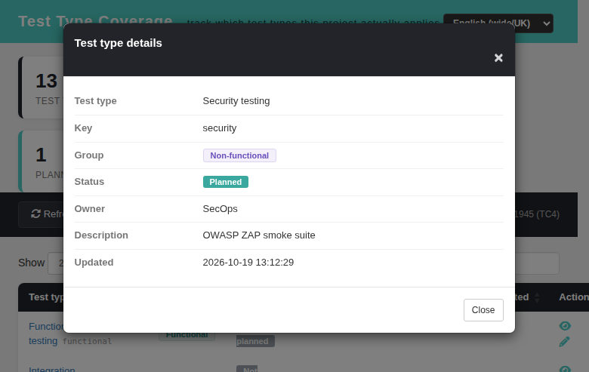
Task: Click the Test type details dialog title
Action: [x=118, y=43]
